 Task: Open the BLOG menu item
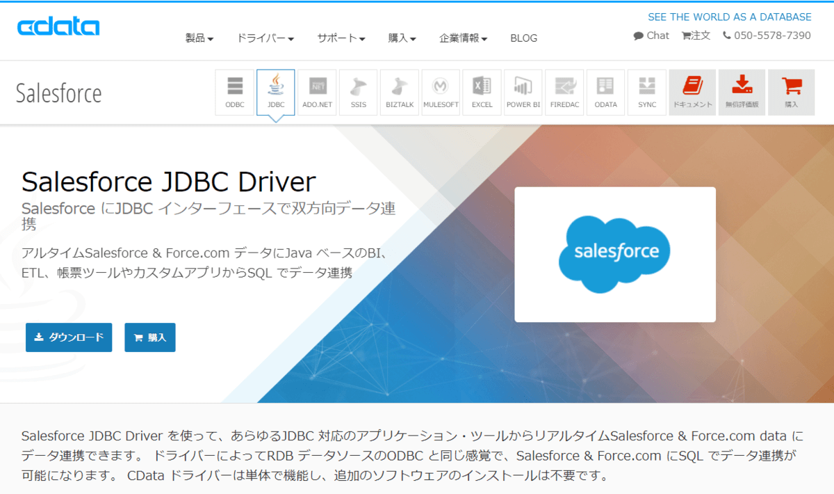[x=523, y=38]
